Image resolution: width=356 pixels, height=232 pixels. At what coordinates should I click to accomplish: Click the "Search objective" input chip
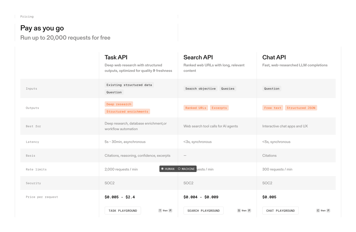pyautogui.click(x=200, y=88)
